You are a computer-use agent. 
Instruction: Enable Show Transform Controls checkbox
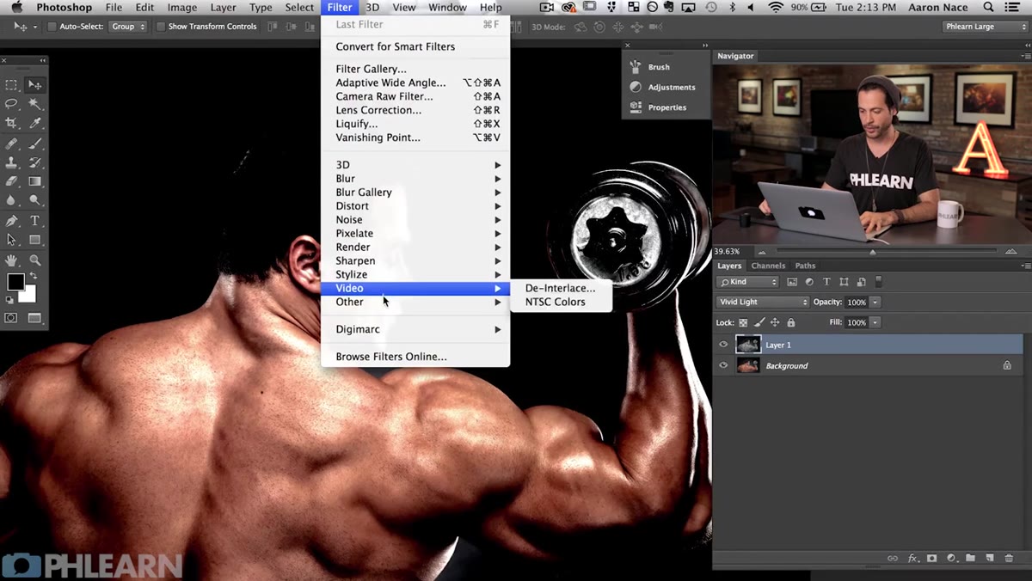pos(161,27)
